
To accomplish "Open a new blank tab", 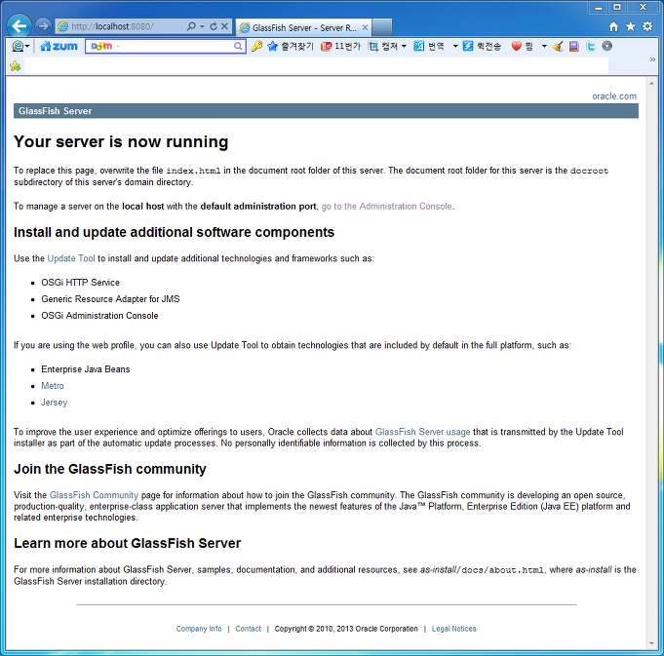I will (x=382, y=27).
